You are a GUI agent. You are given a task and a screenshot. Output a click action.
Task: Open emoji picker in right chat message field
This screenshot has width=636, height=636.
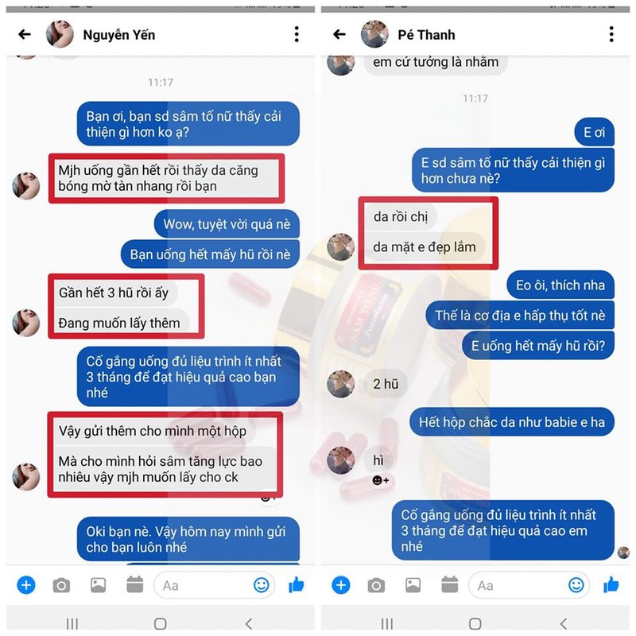pos(576,585)
